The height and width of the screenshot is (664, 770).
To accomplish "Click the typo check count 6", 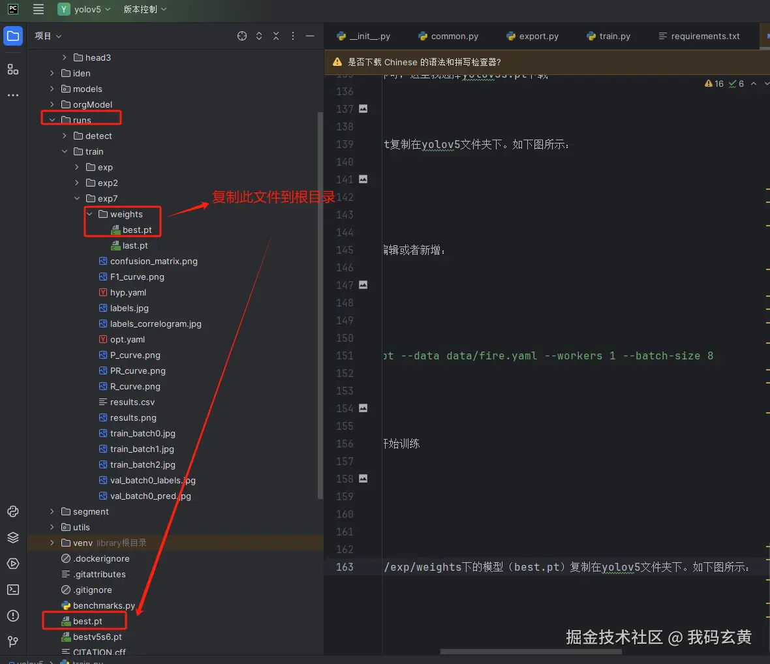I will point(736,83).
